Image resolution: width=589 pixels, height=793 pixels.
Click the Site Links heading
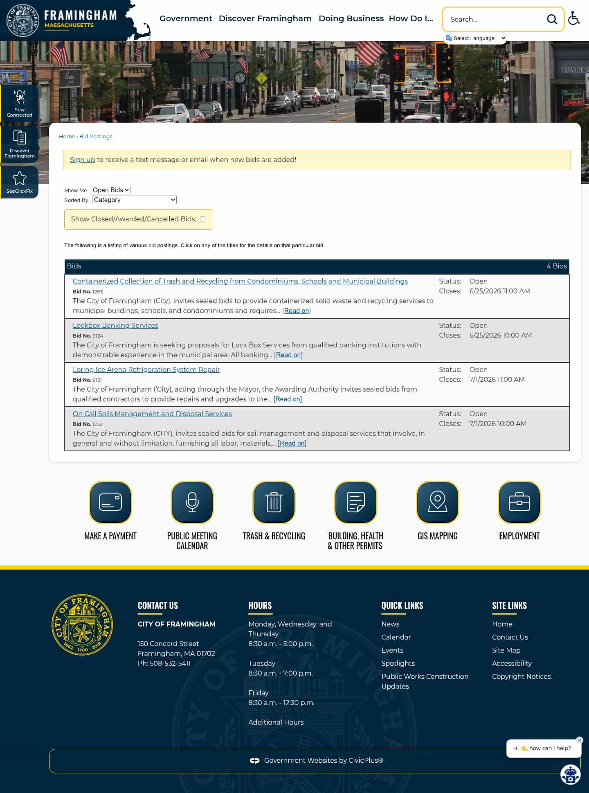509,606
